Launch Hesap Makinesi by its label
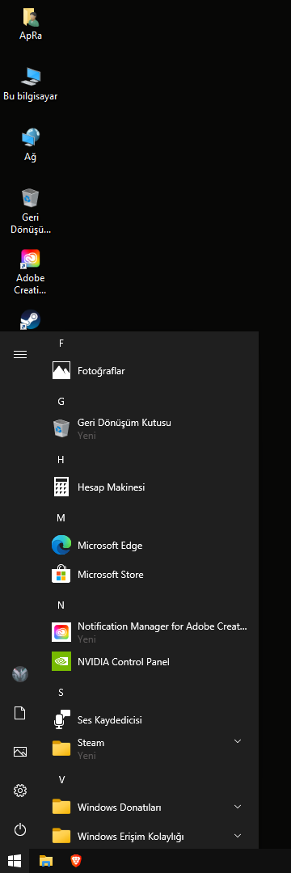Image resolution: width=291 pixels, height=873 pixels. pos(112,487)
